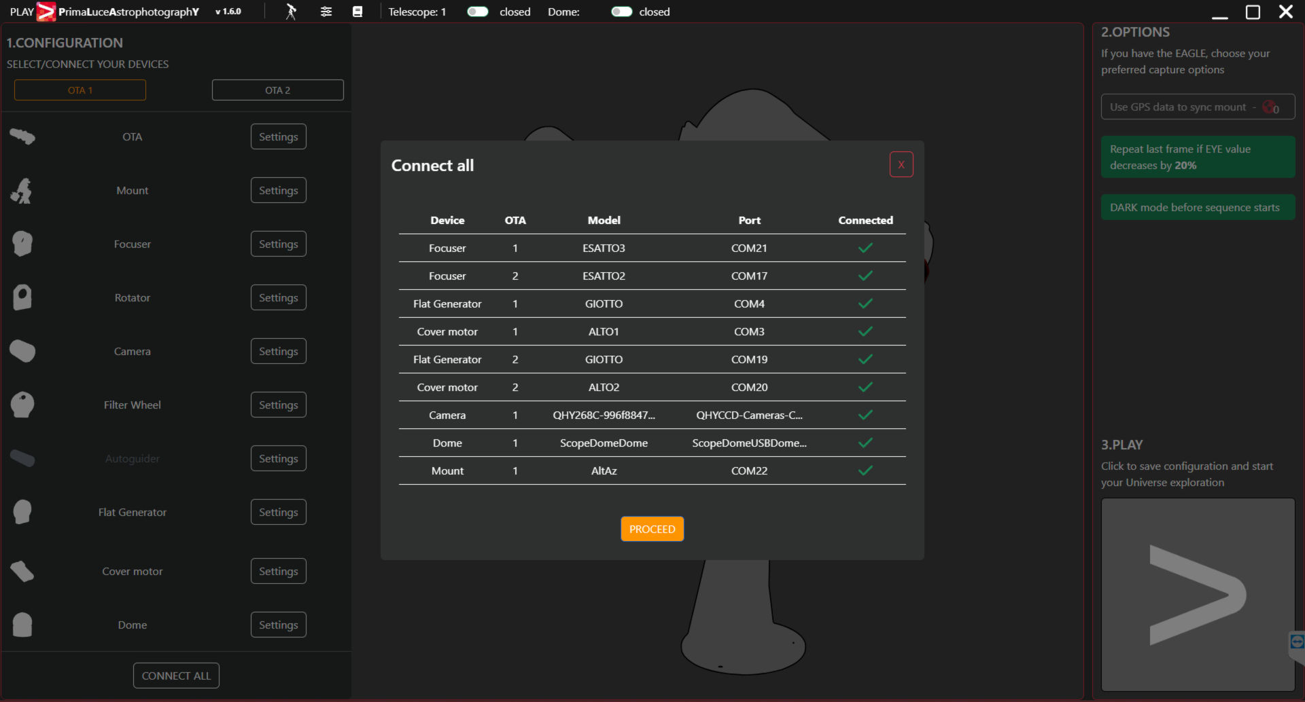Open Settings for Camera
The image size is (1305, 702).
[x=279, y=351]
